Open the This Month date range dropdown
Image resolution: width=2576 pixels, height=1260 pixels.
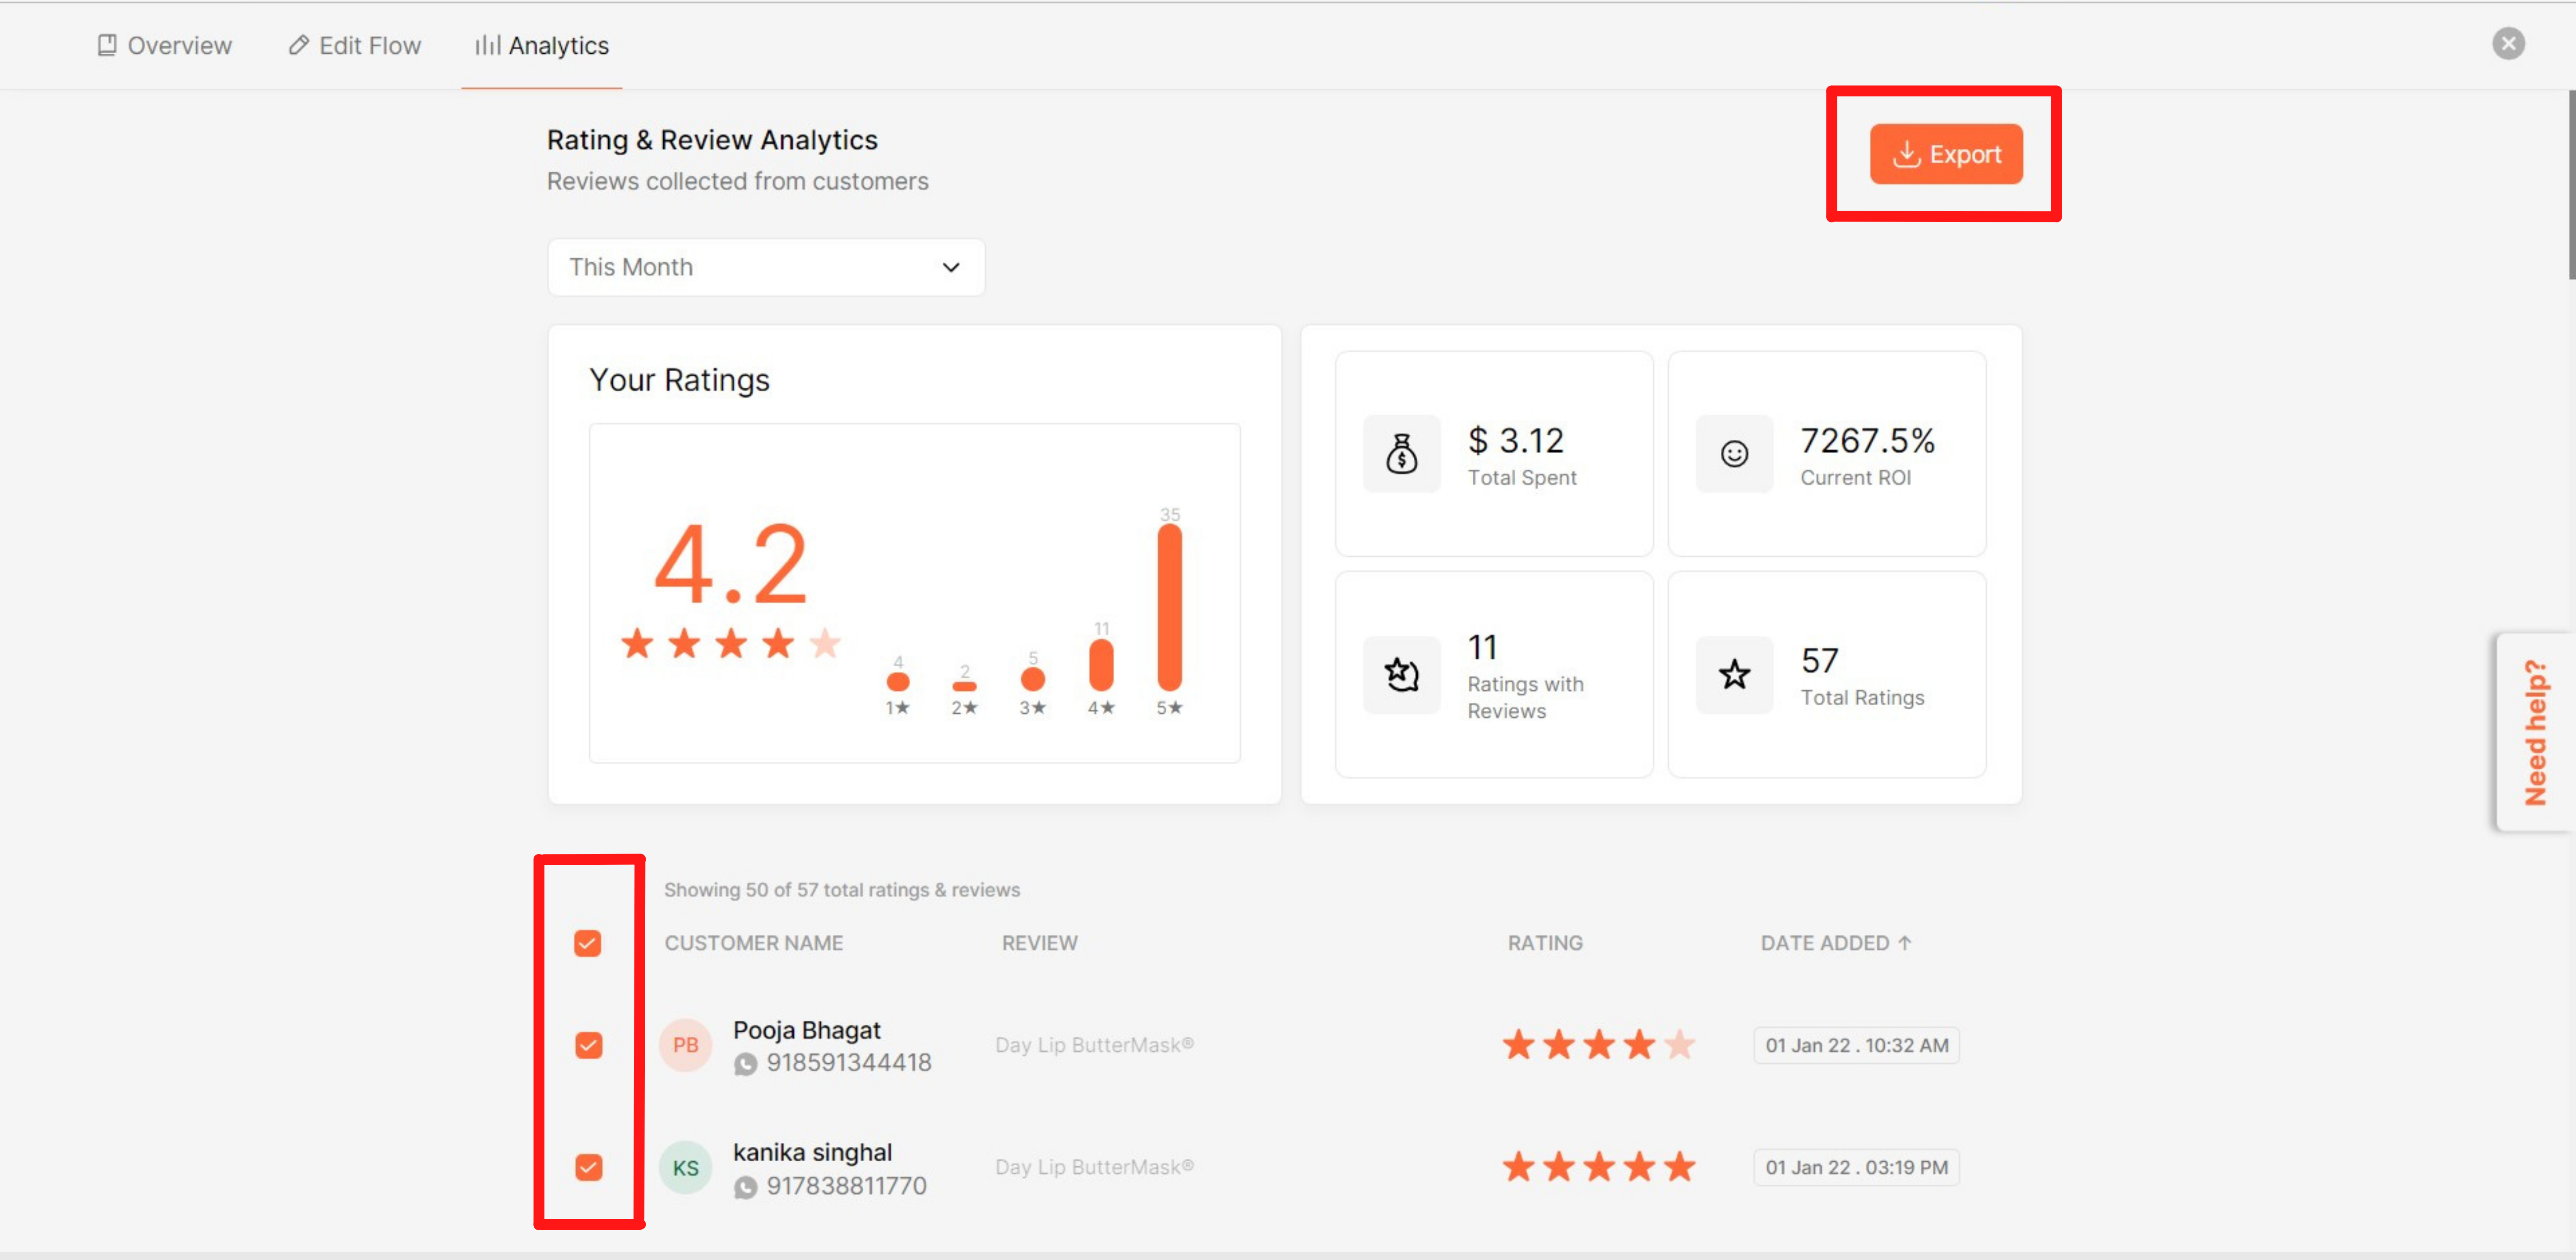pyautogui.click(x=766, y=267)
